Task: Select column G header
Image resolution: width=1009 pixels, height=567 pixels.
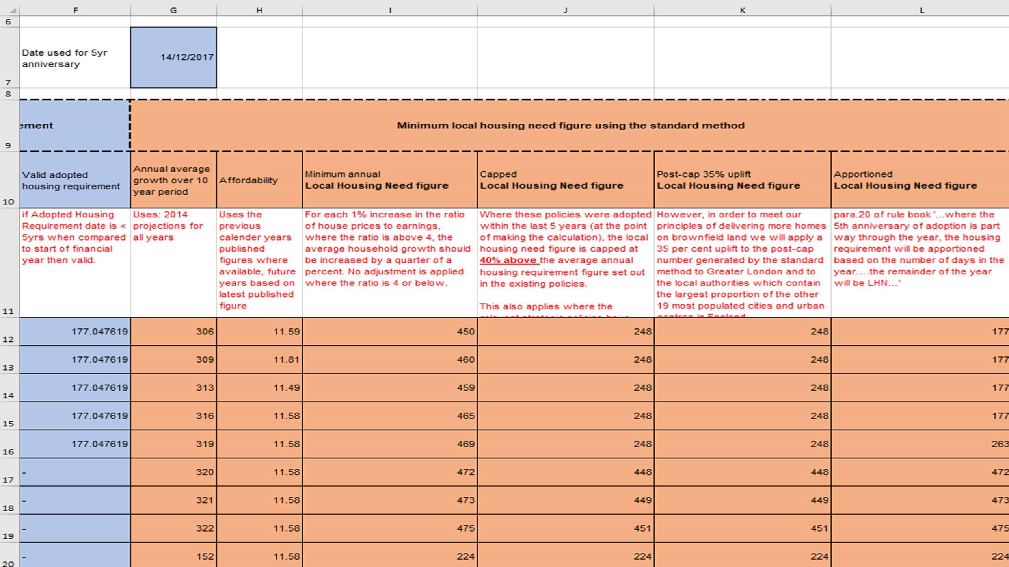Action: [x=173, y=10]
